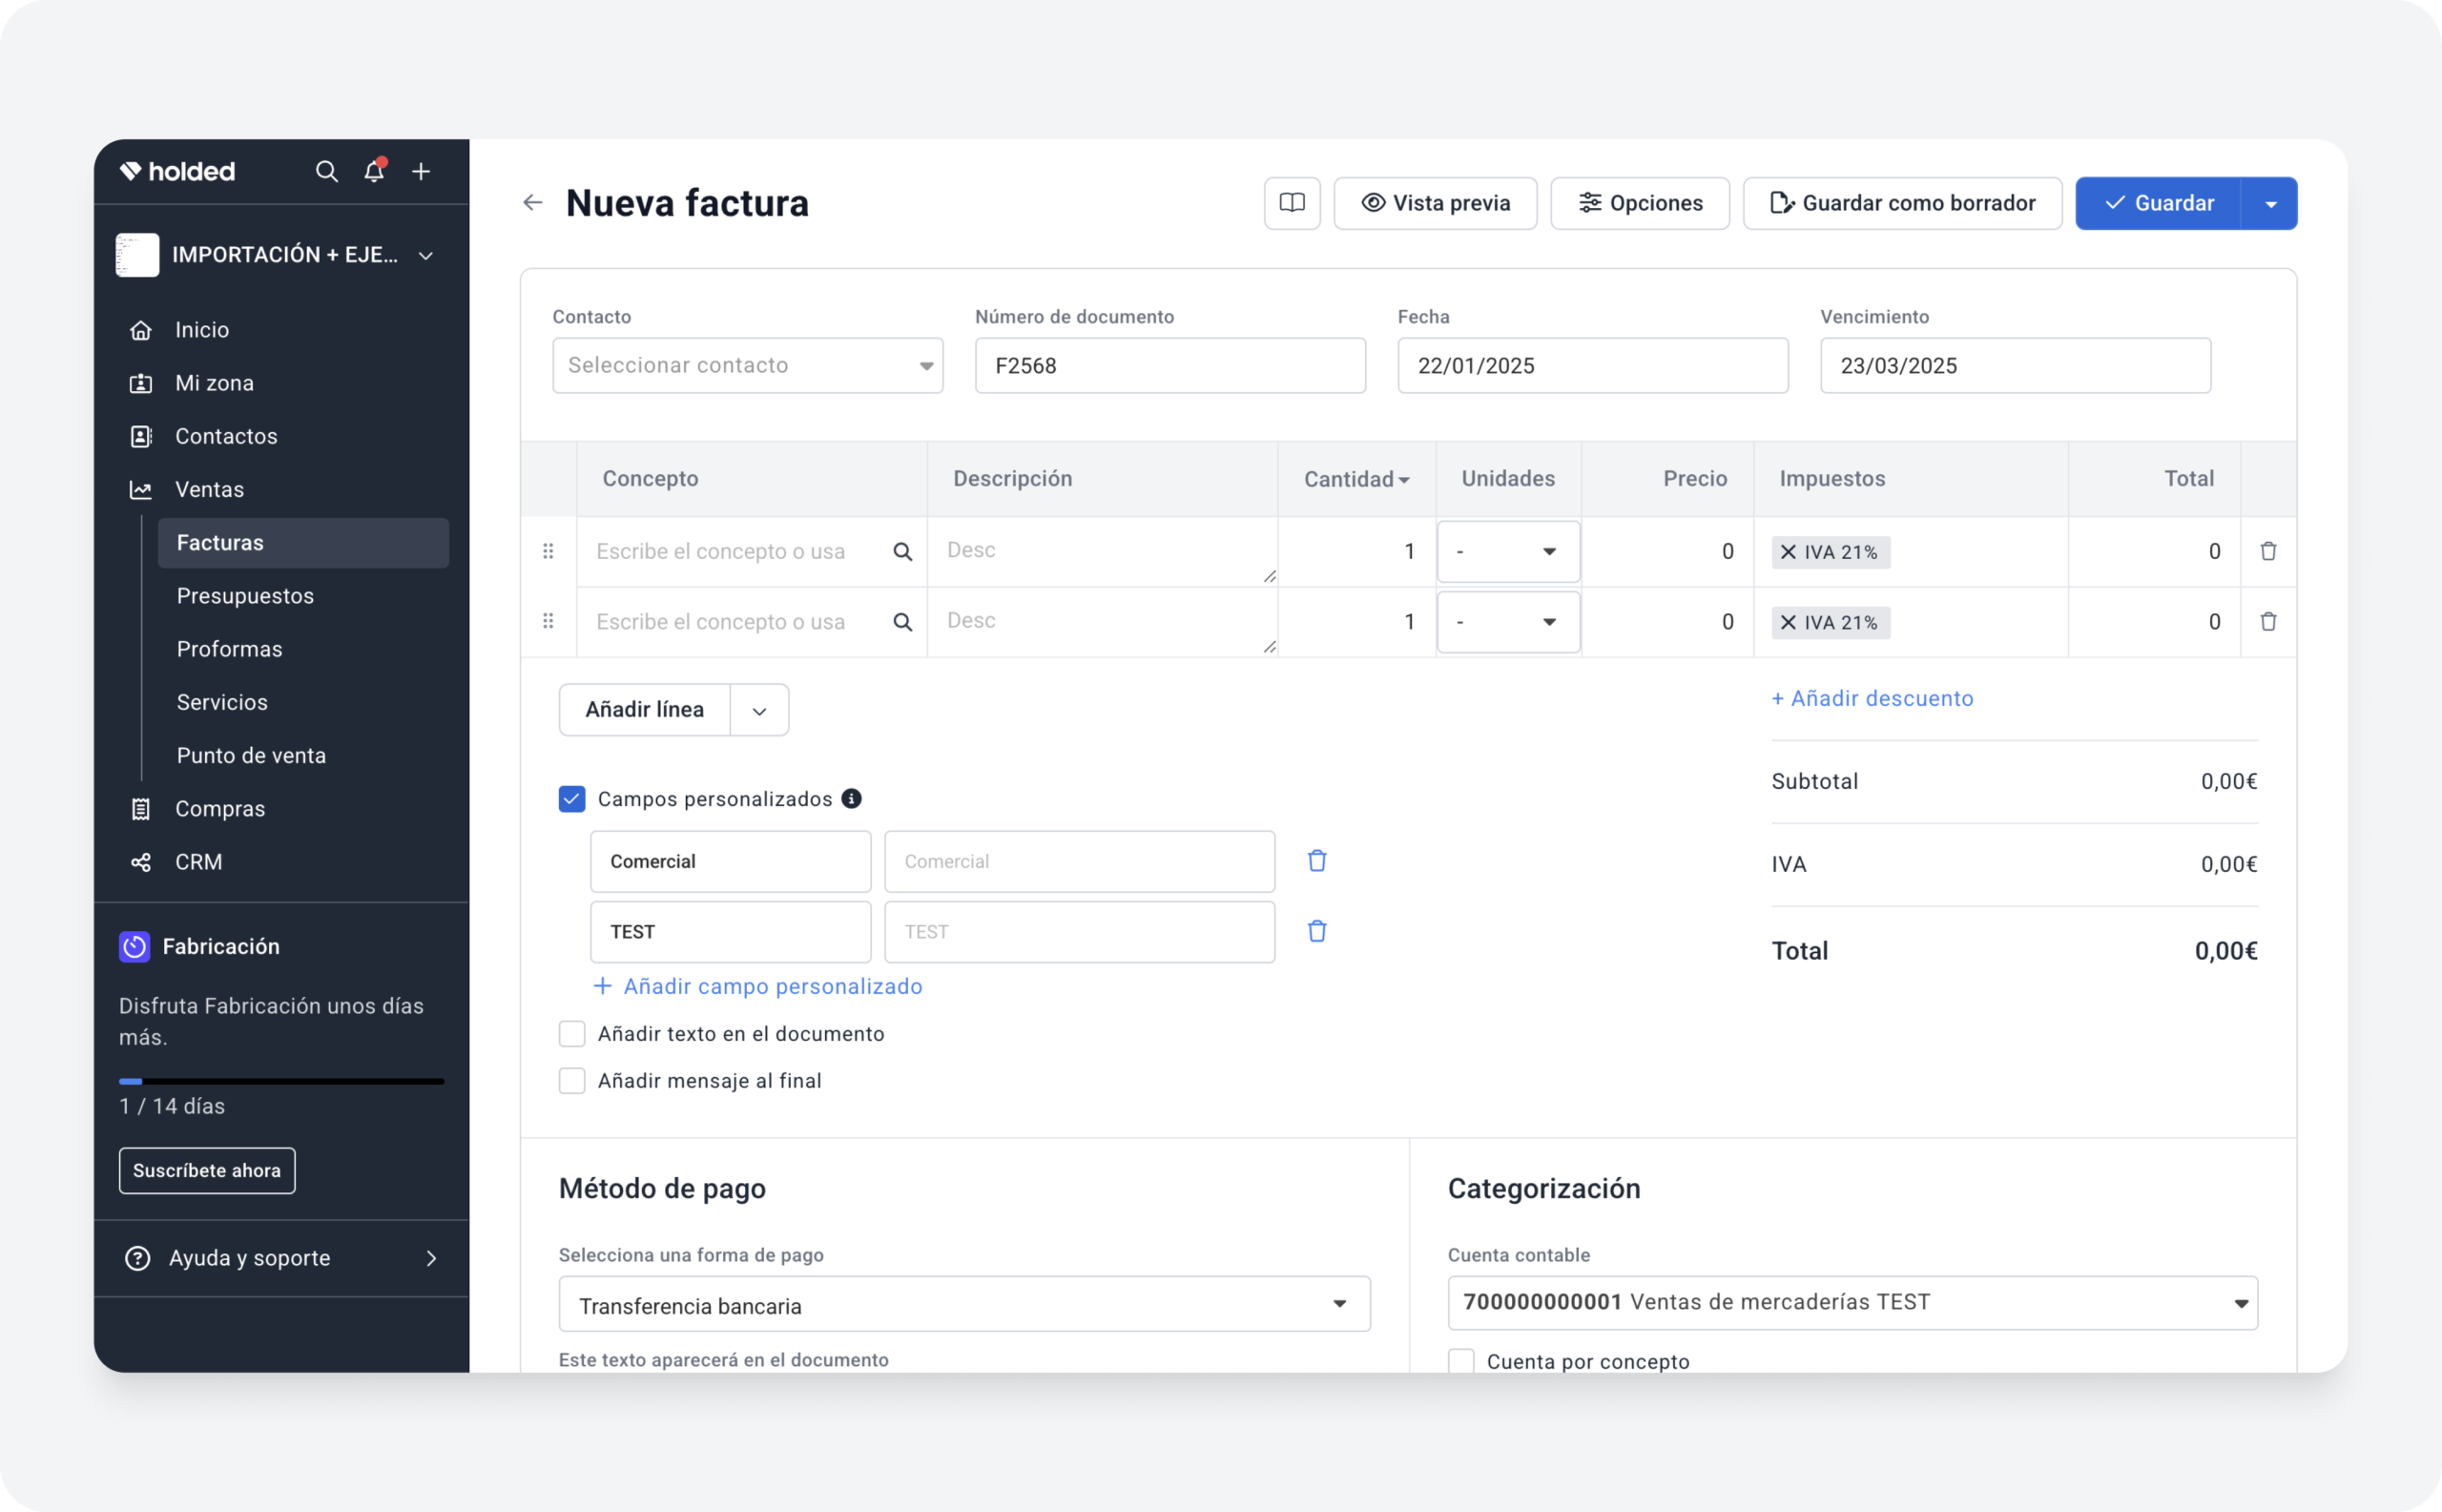The height and width of the screenshot is (1512, 2442).
Task: Enable Añadir texto en el documento
Action: (x=572, y=1033)
